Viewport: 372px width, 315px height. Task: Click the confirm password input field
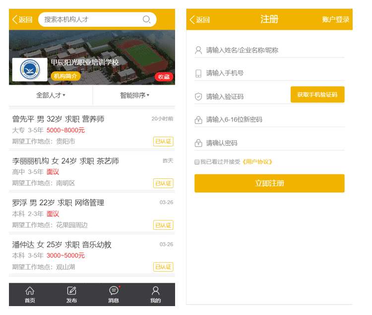coord(269,143)
